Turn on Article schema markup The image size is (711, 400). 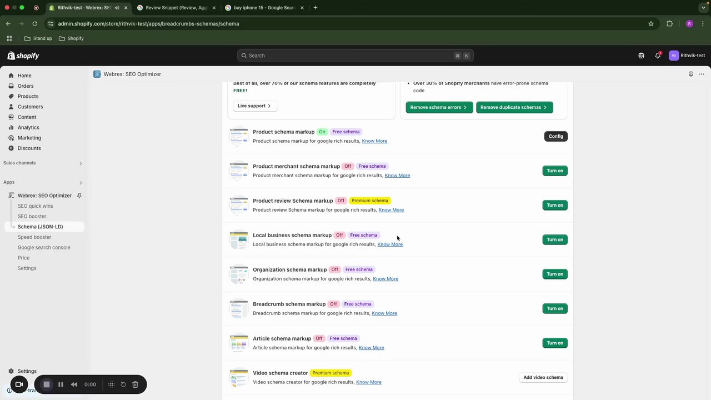(x=555, y=343)
